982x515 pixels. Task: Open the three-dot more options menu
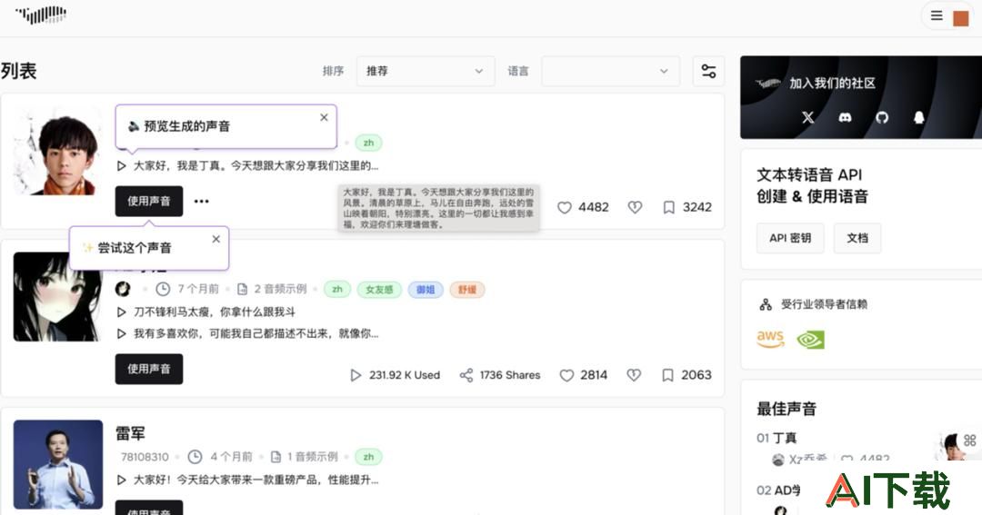pyautogui.click(x=201, y=201)
